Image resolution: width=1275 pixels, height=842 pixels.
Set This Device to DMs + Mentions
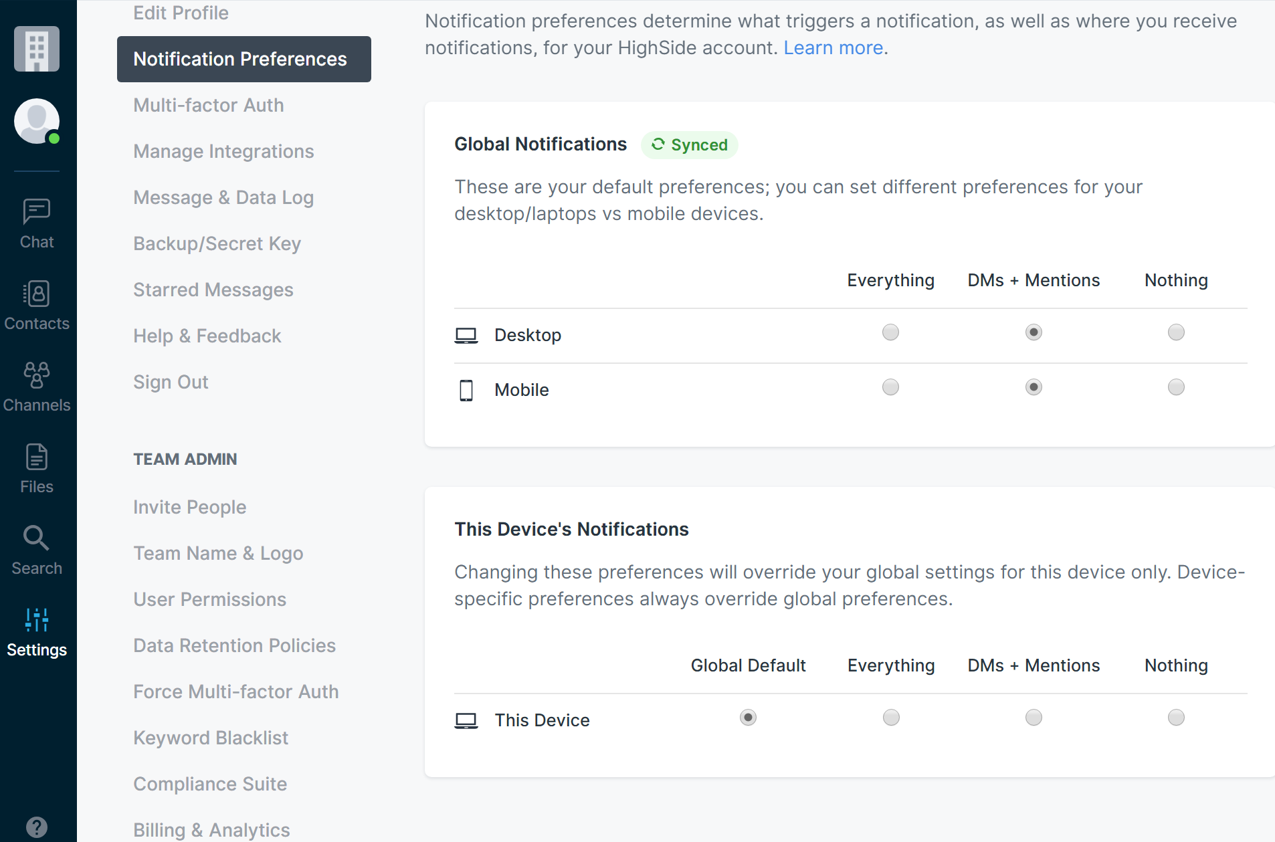point(1034,718)
